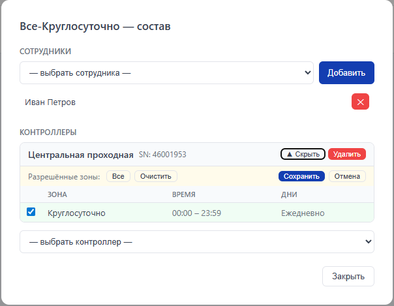This screenshot has width=394, height=306.
Task: Click the ЗОНА column header
Action: coord(57,194)
